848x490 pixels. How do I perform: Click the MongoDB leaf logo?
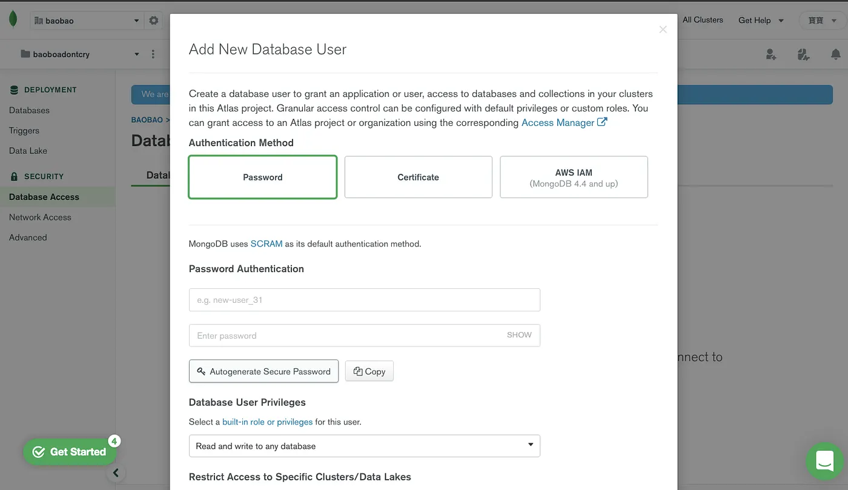(x=13, y=19)
